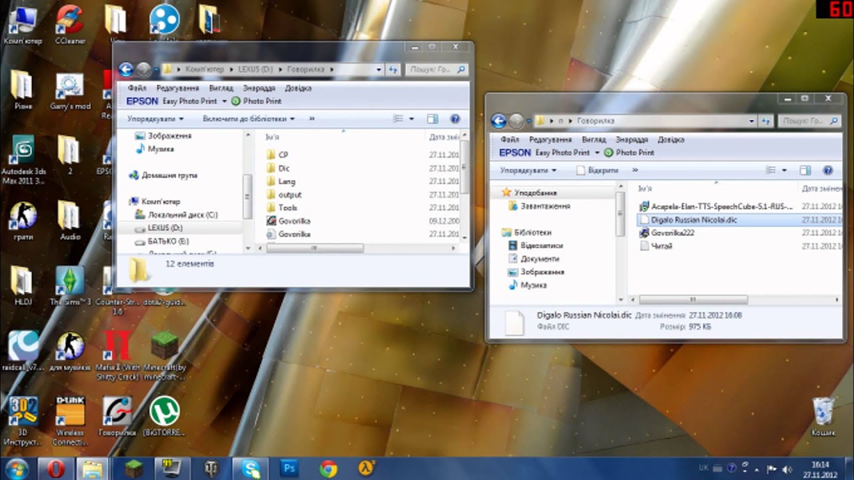Open Photoshop from taskbar
The height and width of the screenshot is (480, 854).
pos(290,469)
